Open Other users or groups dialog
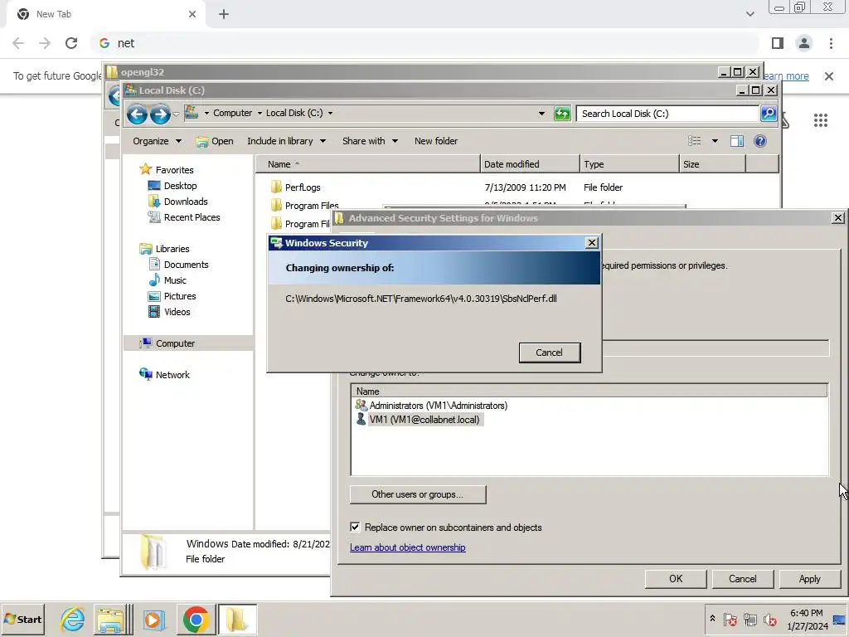 pos(418,494)
